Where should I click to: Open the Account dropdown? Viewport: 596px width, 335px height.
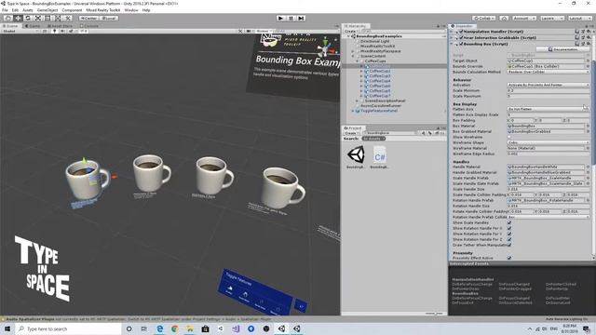(523, 18)
